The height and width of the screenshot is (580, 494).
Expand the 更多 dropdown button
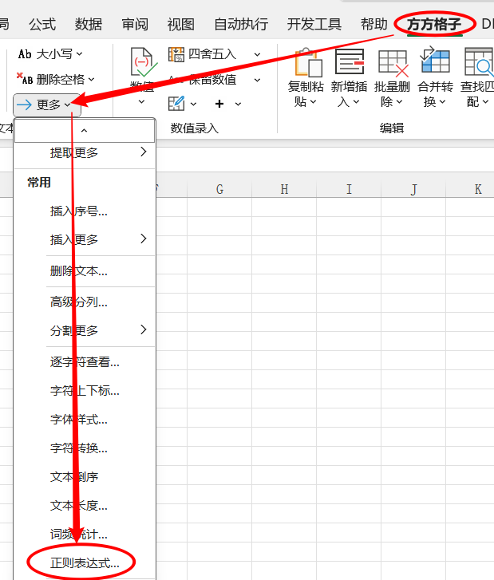(47, 105)
